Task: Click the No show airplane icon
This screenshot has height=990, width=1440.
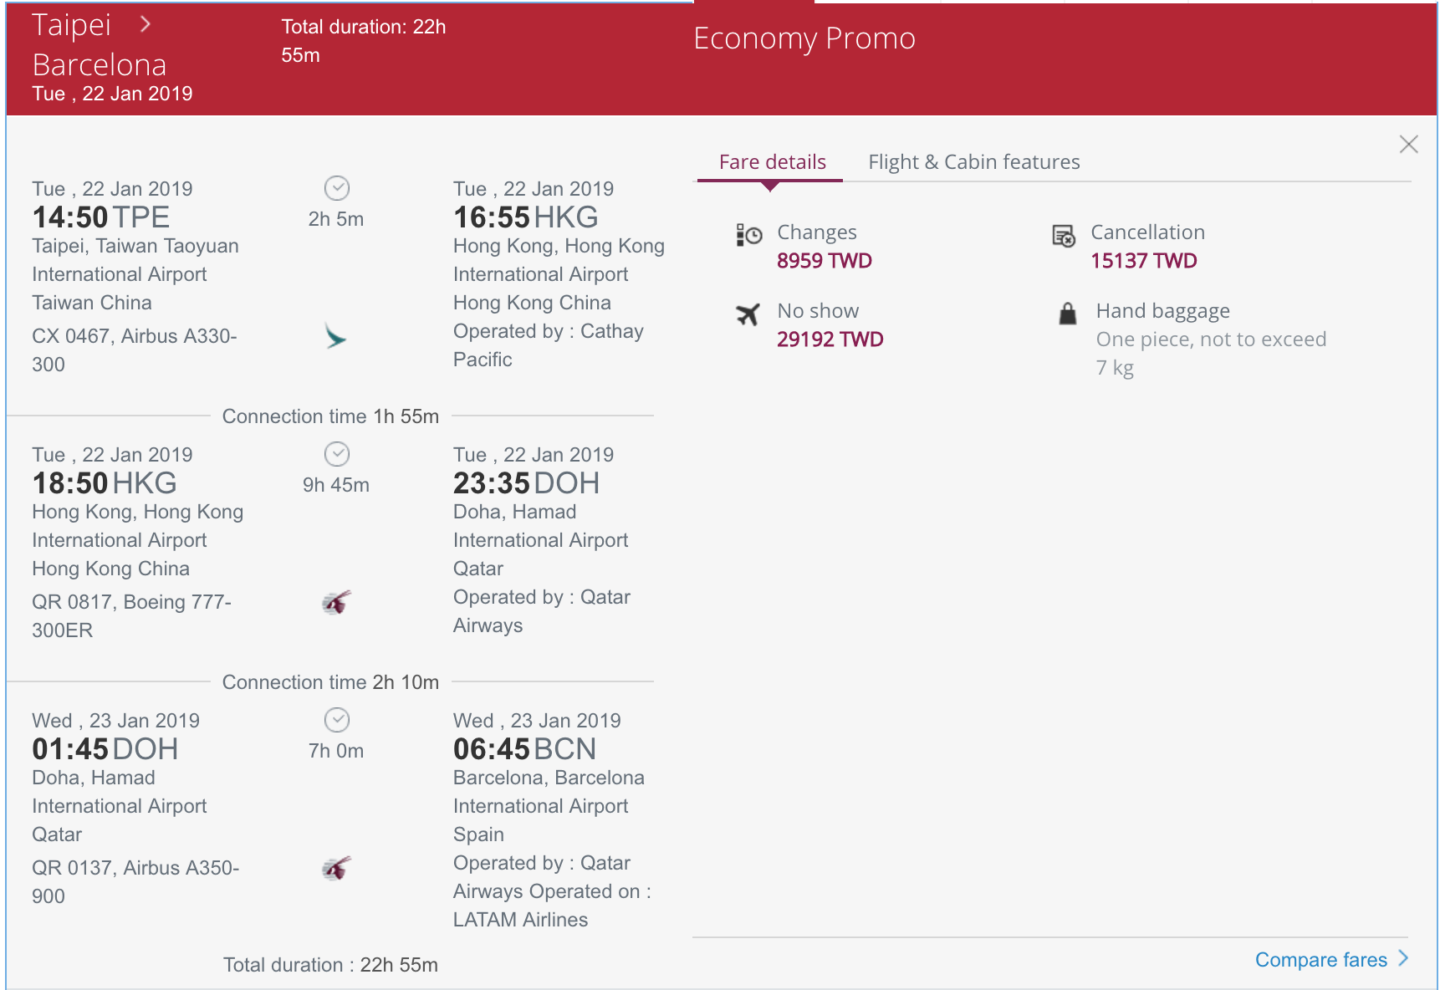Action: tap(748, 314)
